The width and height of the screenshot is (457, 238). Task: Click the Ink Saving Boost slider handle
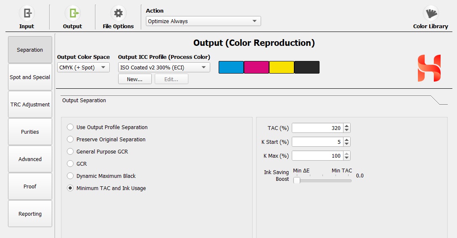coord(297,180)
